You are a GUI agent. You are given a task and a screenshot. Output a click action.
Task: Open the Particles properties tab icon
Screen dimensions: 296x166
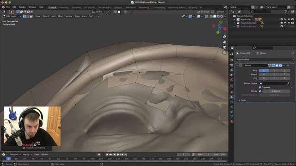232,102
